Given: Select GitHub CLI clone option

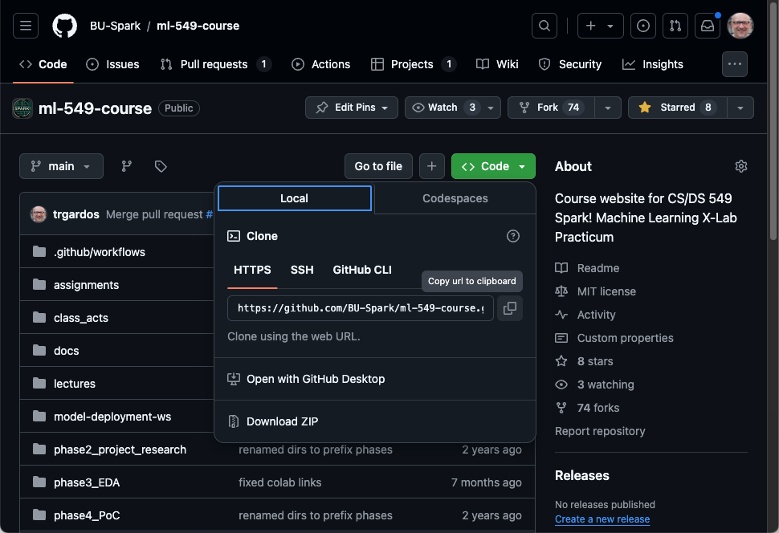Looking at the screenshot, I should [x=362, y=270].
